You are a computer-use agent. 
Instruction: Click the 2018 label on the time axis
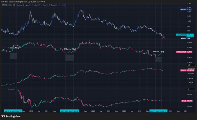(31, 111)
